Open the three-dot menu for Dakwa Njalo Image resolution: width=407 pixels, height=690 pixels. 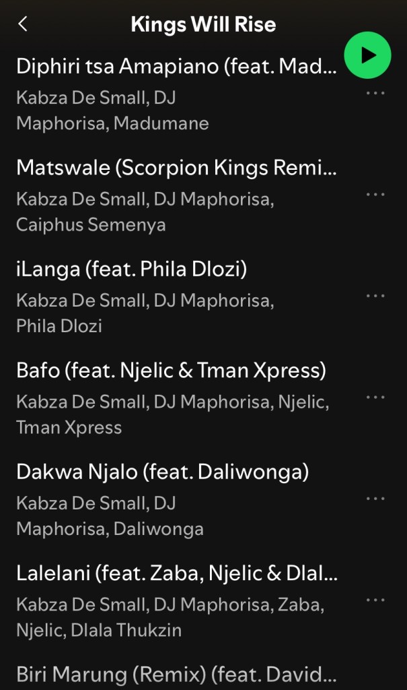click(375, 499)
